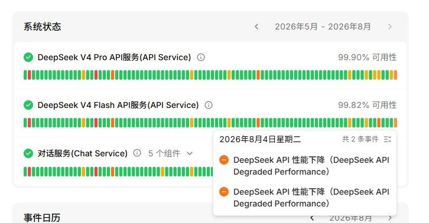This screenshot has width=429, height=223.
Task: Open info icon for DeepSeek V4 Pro API服务
Action: (x=201, y=57)
